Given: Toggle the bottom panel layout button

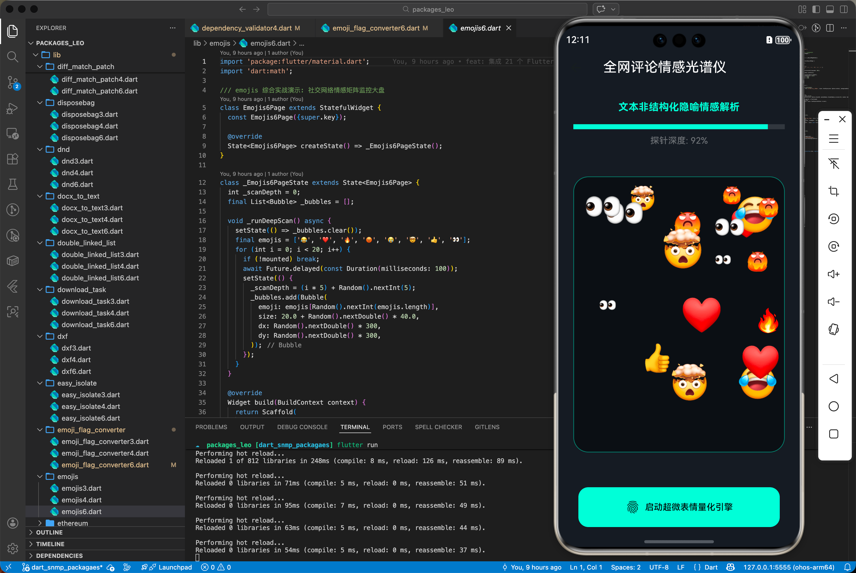Looking at the screenshot, I should tap(830, 9).
